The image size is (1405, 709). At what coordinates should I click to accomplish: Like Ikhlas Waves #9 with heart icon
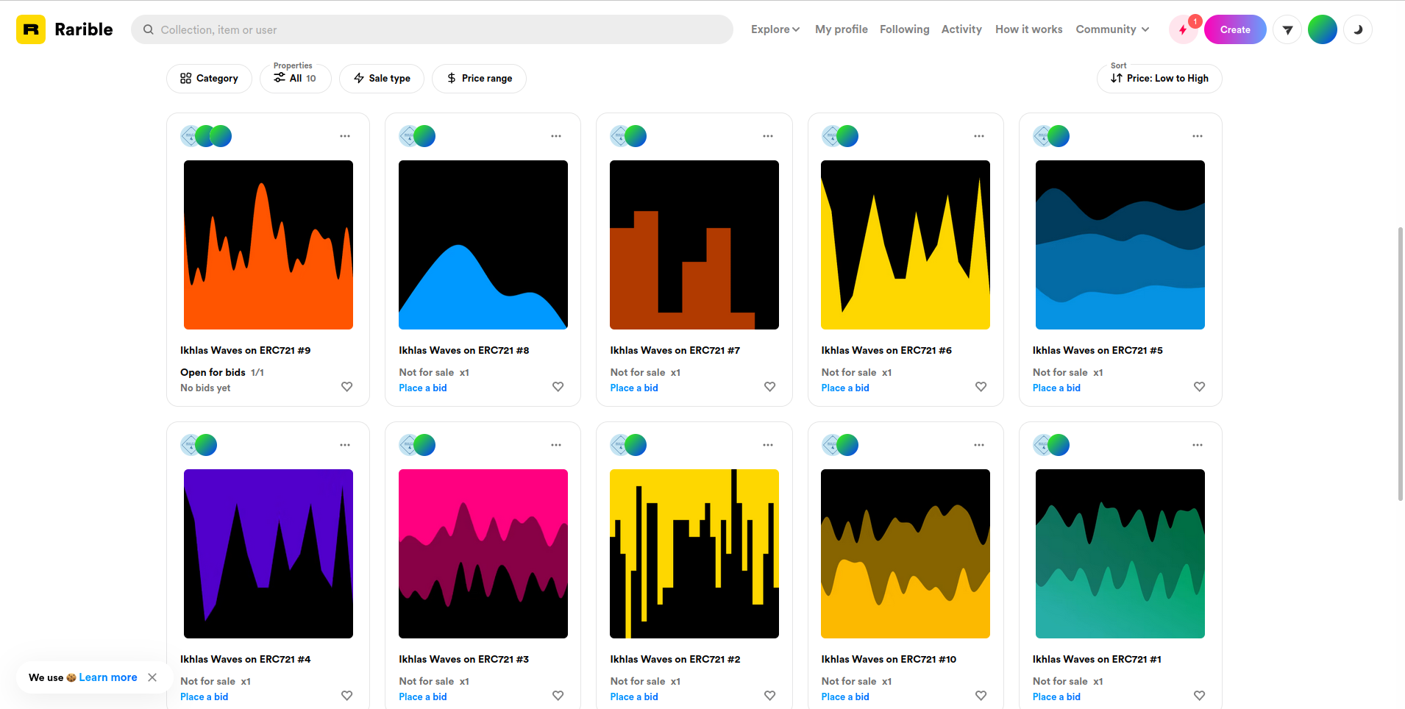tap(347, 387)
